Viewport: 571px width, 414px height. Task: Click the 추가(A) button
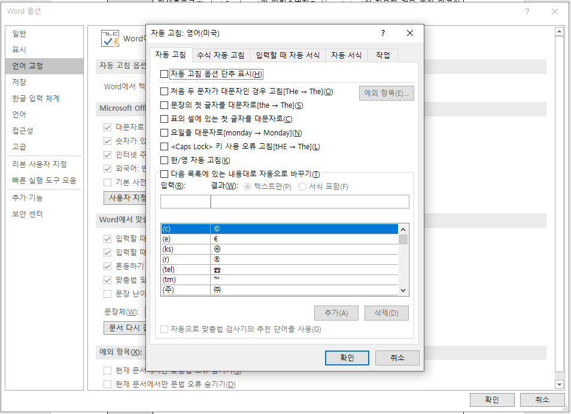[336, 313]
